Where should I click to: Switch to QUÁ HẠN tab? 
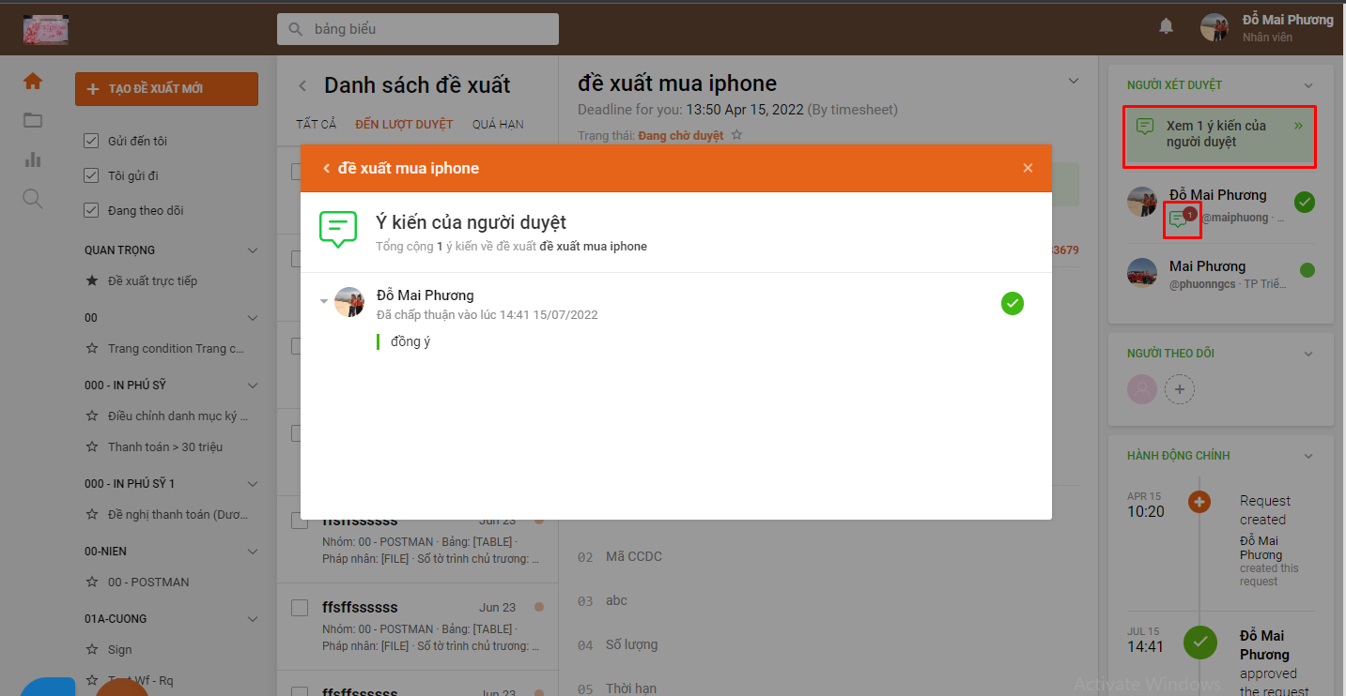(498, 124)
